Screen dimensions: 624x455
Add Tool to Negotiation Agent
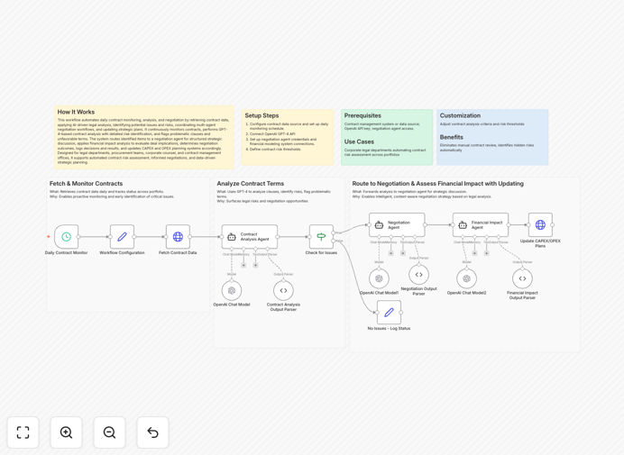(x=403, y=253)
